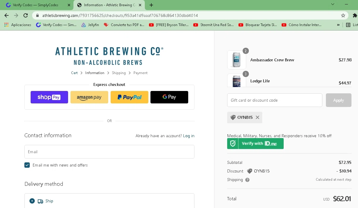Viewport: 358px width, 208px height.
Task: Click Verify with ID.me button
Action: coord(255,144)
